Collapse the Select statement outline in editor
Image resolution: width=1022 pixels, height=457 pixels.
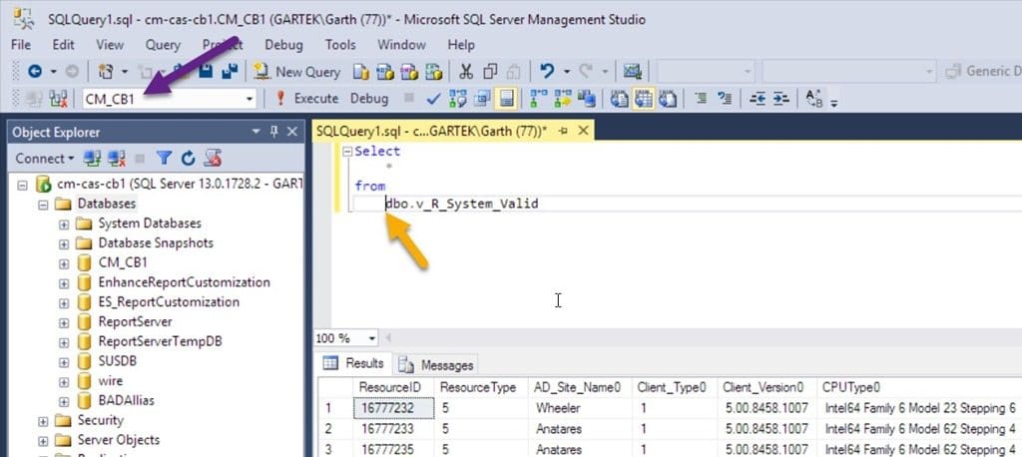(347, 152)
